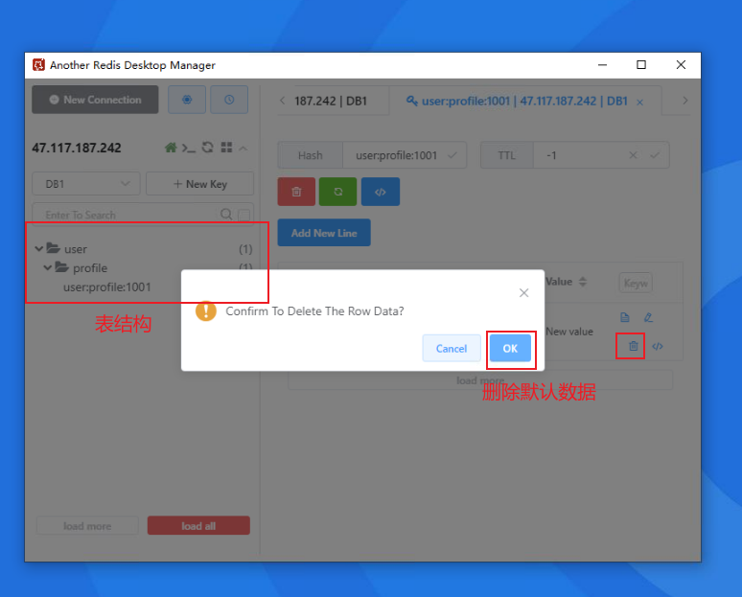Click the New value cell
Viewport: 742px width, 597px height.
tap(569, 332)
